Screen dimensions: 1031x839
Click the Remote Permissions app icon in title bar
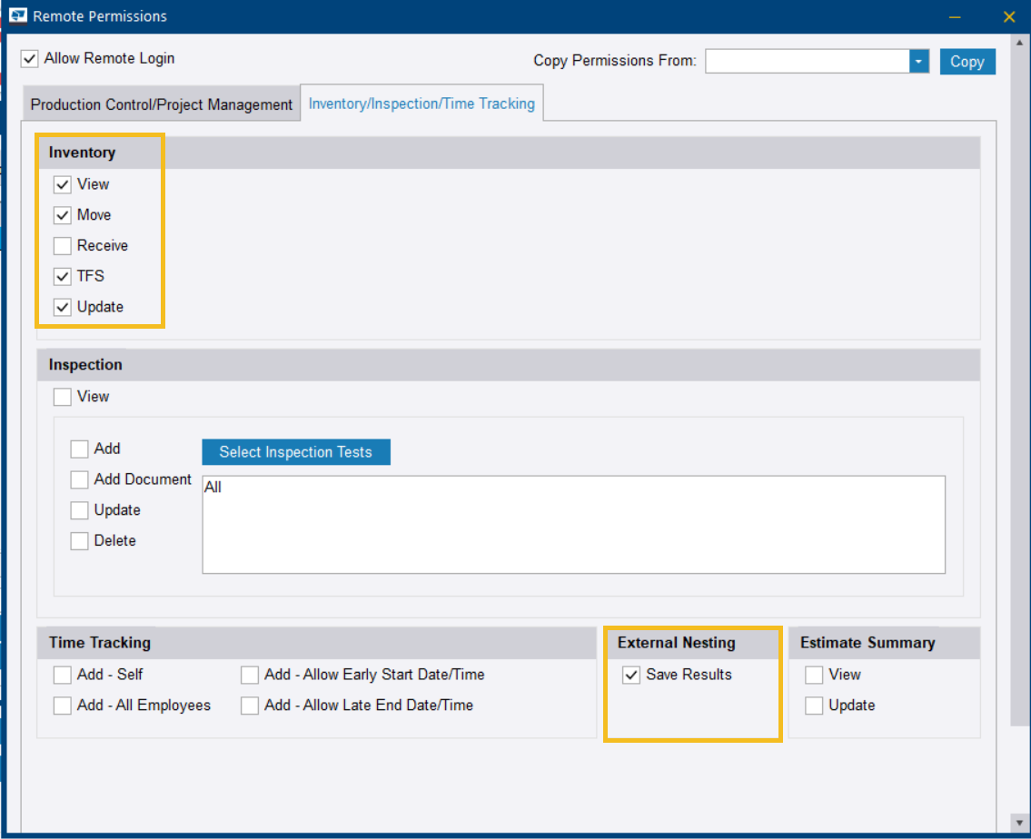(17, 16)
